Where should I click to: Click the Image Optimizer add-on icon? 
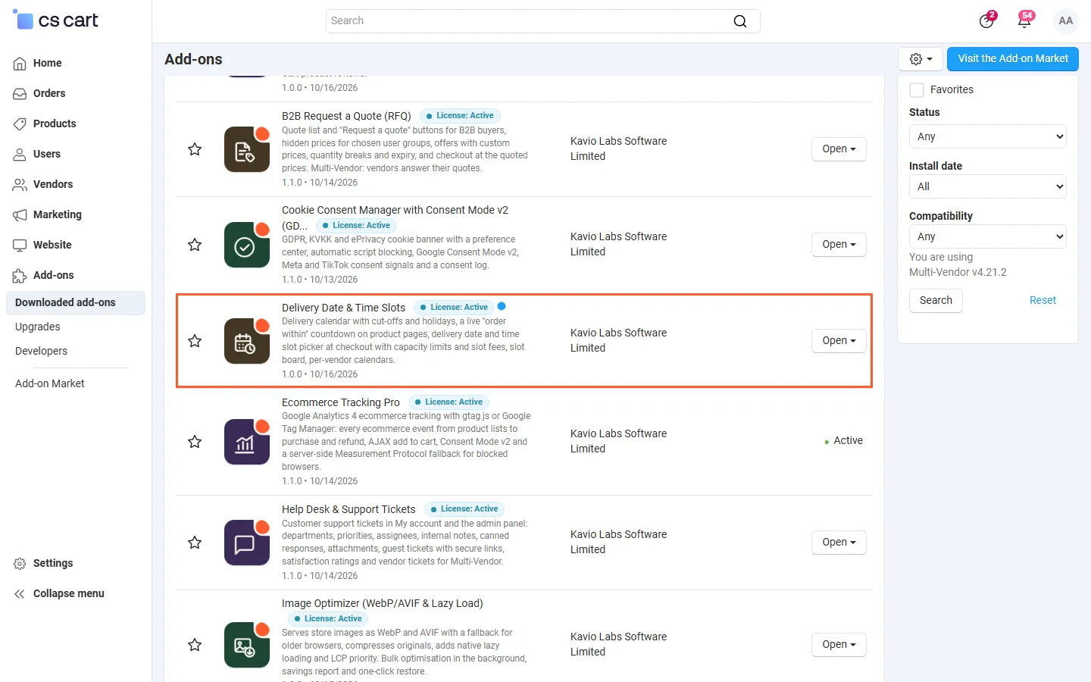pyautogui.click(x=247, y=645)
